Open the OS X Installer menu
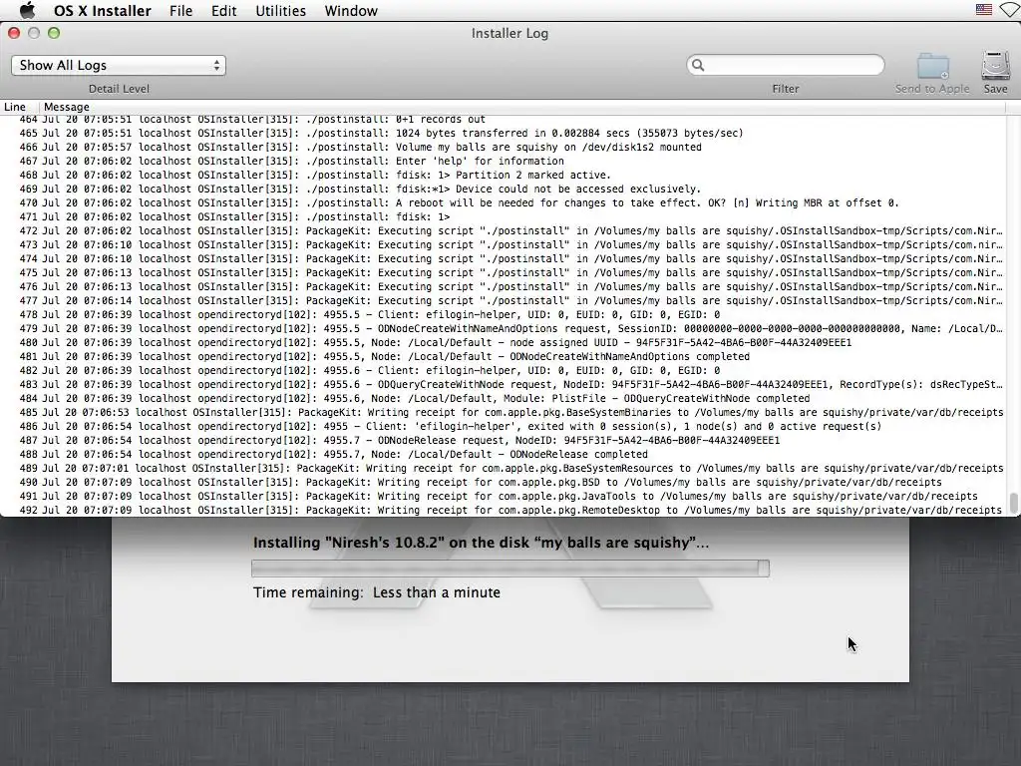Viewport: 1021px width, 766px height. pos(103,10)
